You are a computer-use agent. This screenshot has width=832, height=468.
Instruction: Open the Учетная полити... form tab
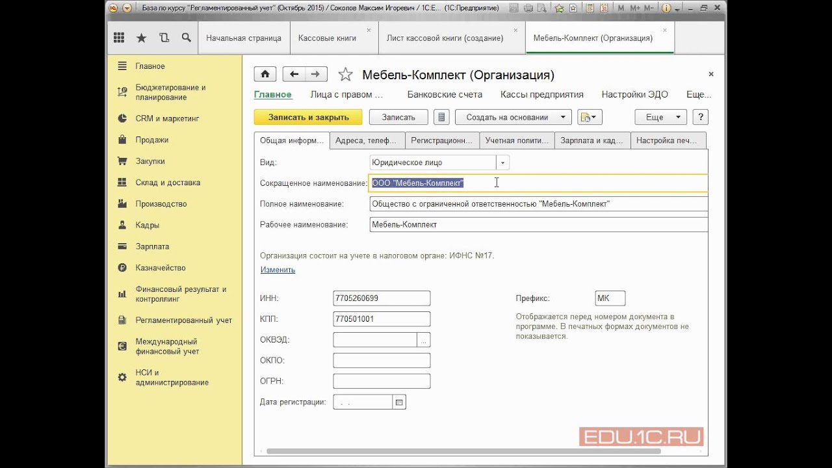517,140
